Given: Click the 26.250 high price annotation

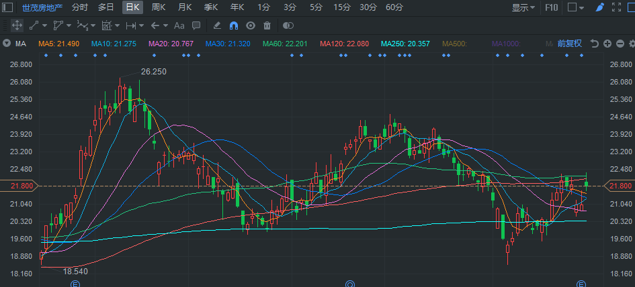Looking at the screenshot, I should point(153,72).
